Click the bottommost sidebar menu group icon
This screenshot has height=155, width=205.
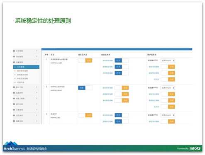coord(14,121)
